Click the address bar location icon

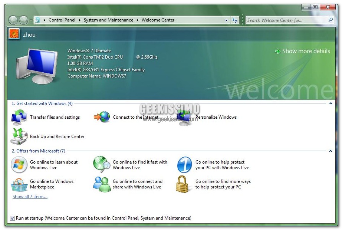[37, 20]
